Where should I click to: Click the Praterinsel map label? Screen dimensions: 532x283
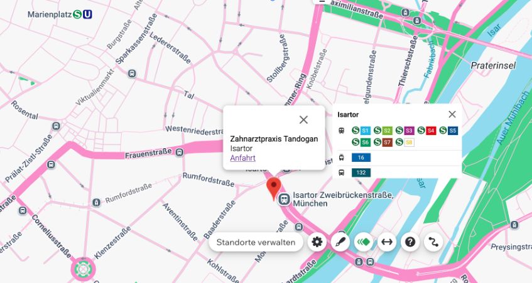tap(493, 65)
